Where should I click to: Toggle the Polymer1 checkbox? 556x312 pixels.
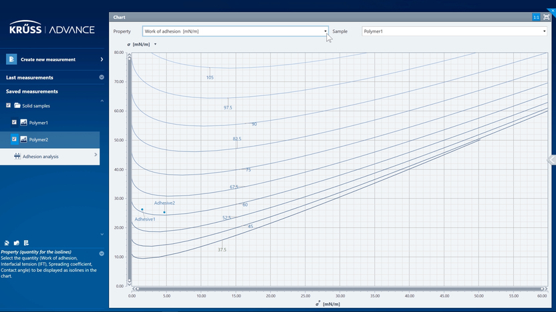coord(15,123)
